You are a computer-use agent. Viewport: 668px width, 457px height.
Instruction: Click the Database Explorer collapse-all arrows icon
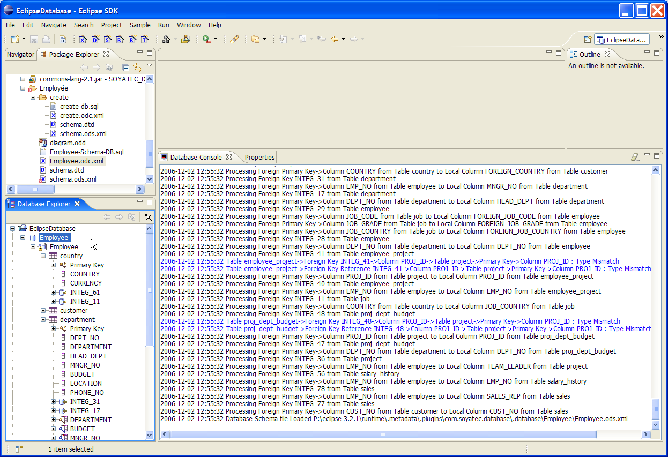(x=149, y=217)
